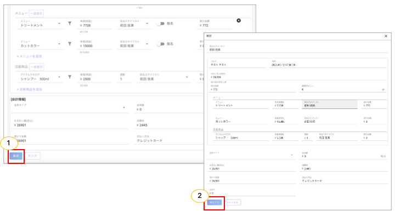
Task: Click the ¥ 15000 unit price field
Action: point(94,44)
